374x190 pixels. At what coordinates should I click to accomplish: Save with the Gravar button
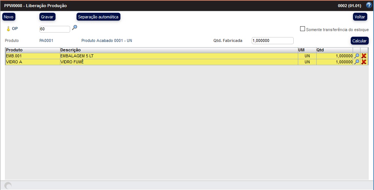[47, 17]
